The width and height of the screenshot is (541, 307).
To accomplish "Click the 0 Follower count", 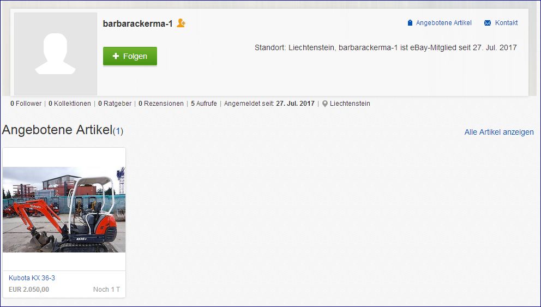I will [26, 104].
